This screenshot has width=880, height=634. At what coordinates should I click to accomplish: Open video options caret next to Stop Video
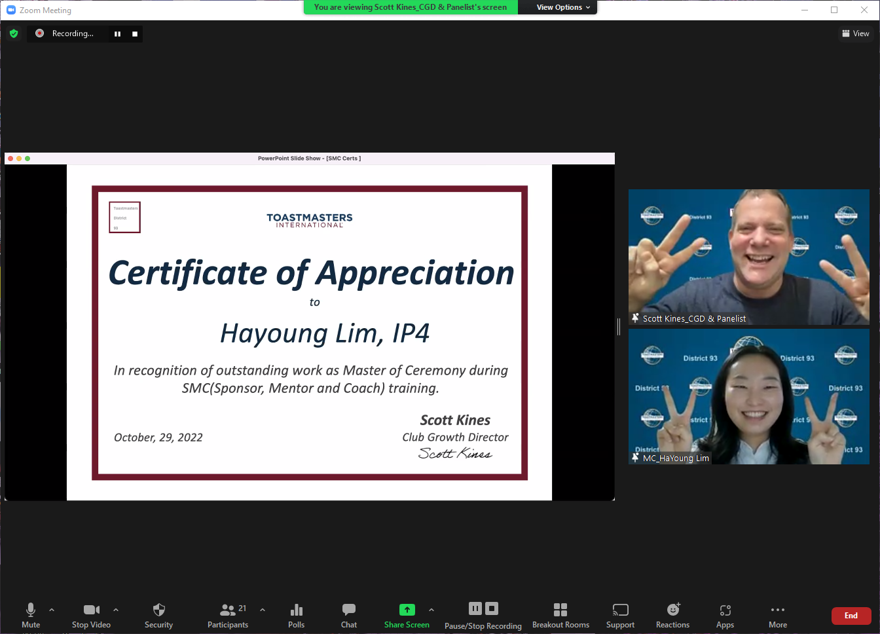point(116,610)
